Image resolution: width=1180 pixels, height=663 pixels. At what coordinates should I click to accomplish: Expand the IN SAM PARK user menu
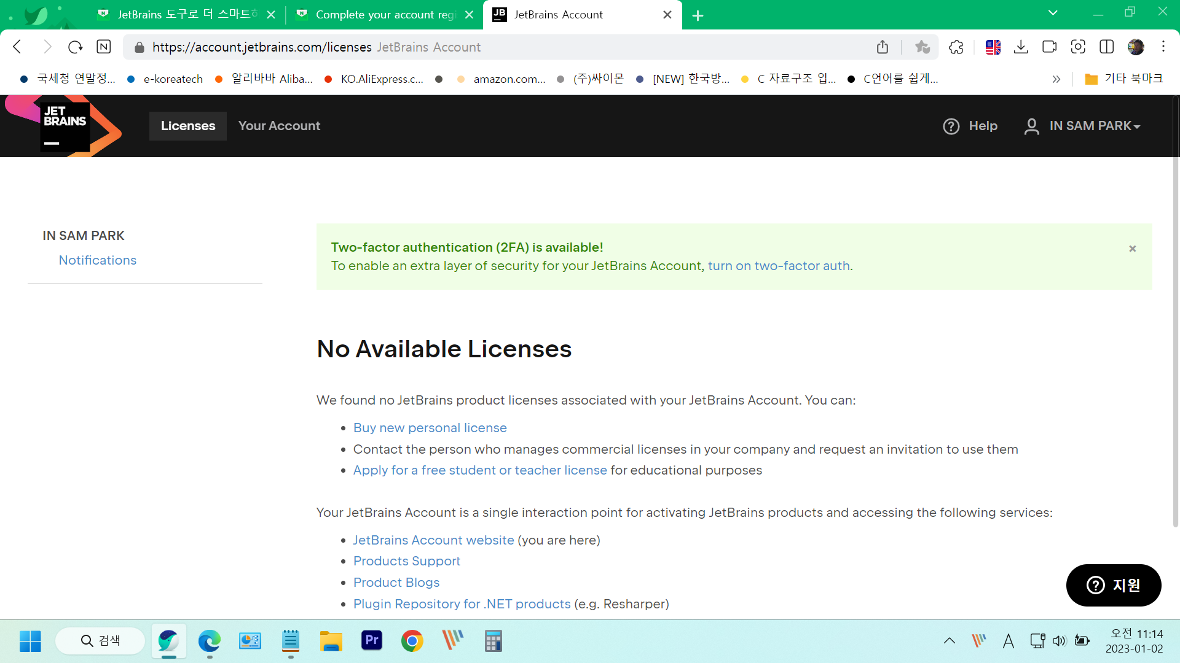pyautogui.click(x=1095, y=126)
